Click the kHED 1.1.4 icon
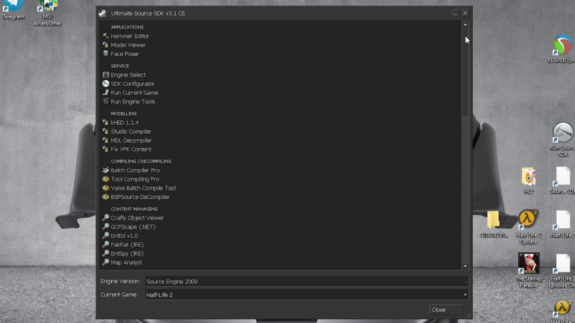575x323 pixels. tap(106, 122)
